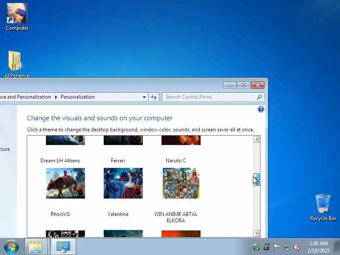Image resolution: width=340 pixels, height=255 pixels.
Task: Click the Show desktop strip
Action: 337,247
